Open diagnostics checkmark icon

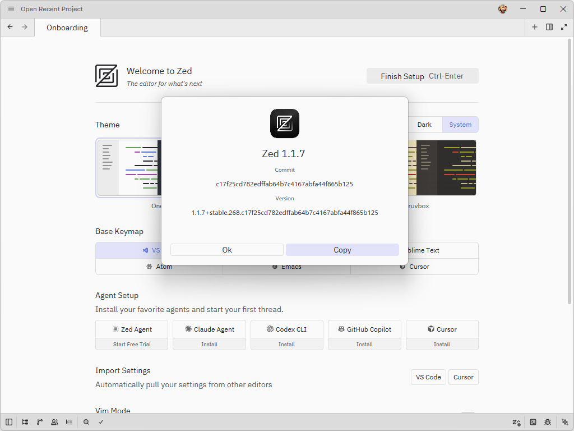[x=101, y=422]
